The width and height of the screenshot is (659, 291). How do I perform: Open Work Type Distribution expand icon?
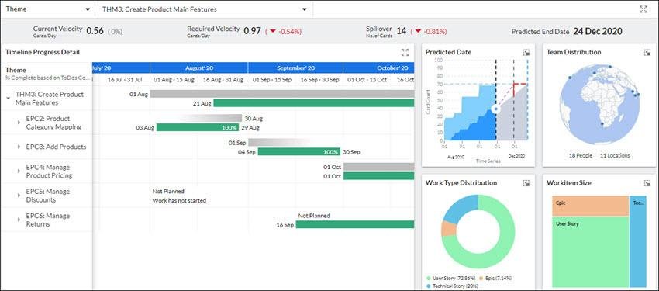point(526,183)
